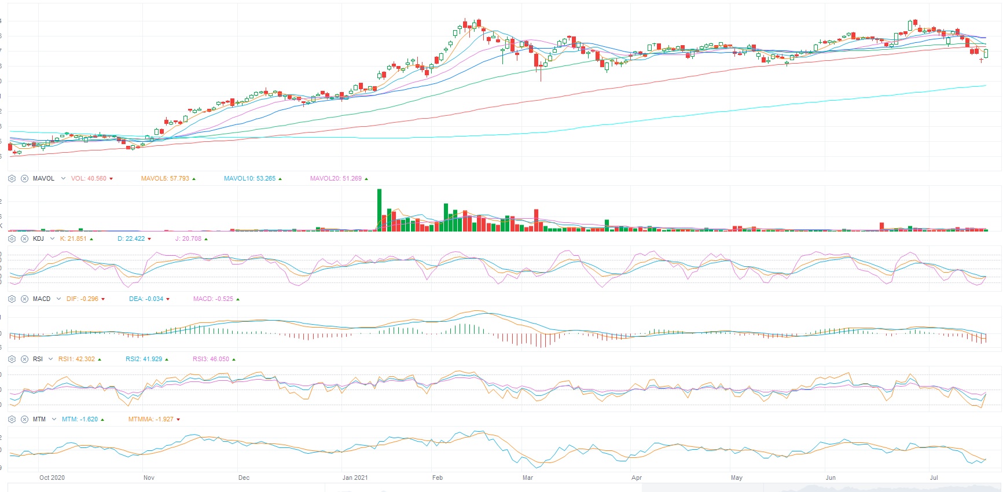Click the DEA value label in MACD

(146, 299)
